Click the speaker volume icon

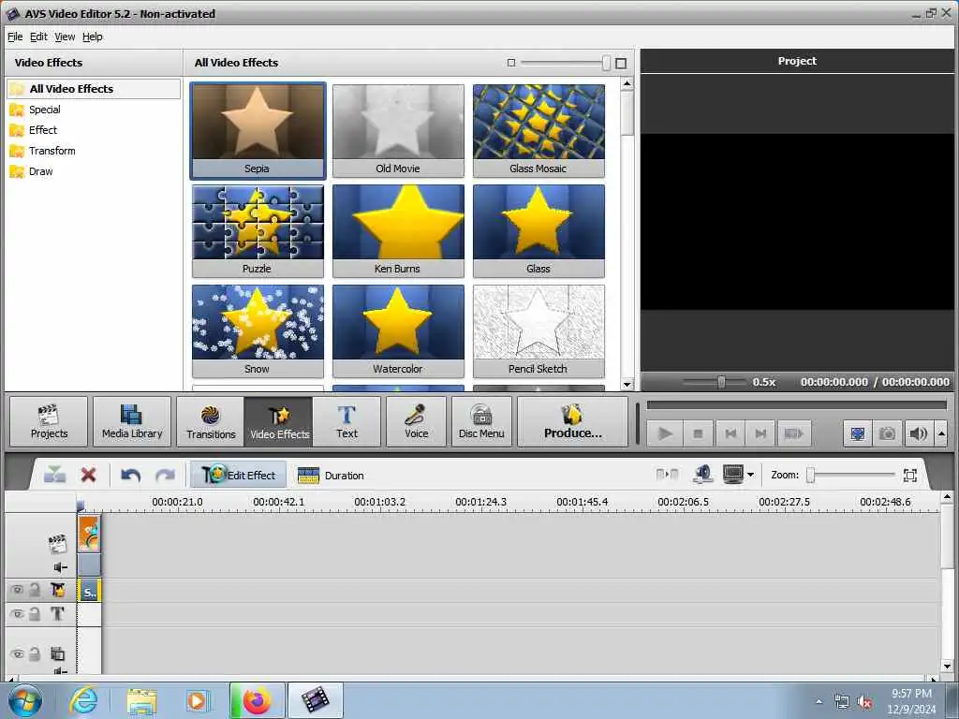pyautogui.click(x=918, y=433)
